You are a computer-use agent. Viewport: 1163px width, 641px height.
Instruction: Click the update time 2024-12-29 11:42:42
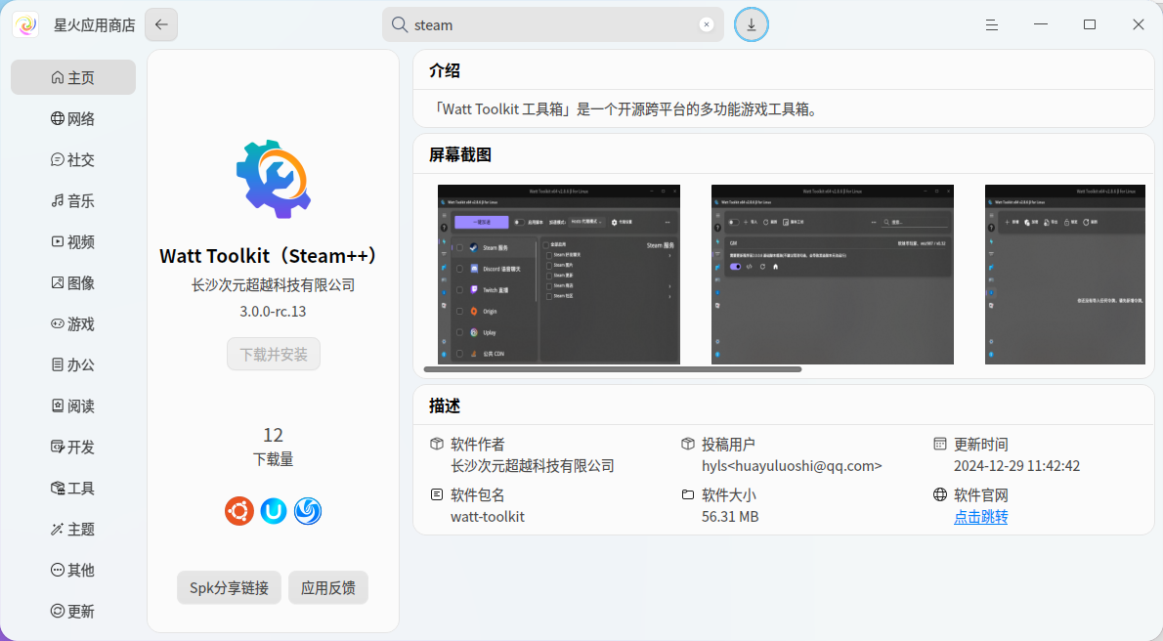[1016, 466]
